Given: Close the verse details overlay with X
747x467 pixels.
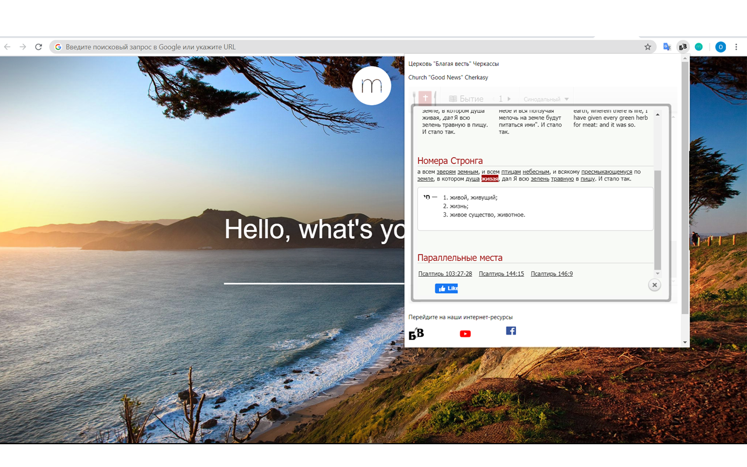Looking at the screenshot, I should coord(655,285).
